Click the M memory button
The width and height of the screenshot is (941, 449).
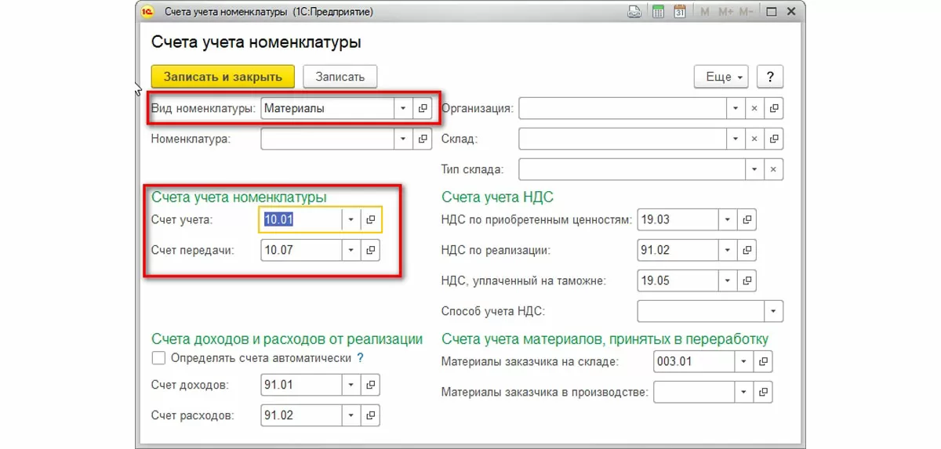click(705, 12)
